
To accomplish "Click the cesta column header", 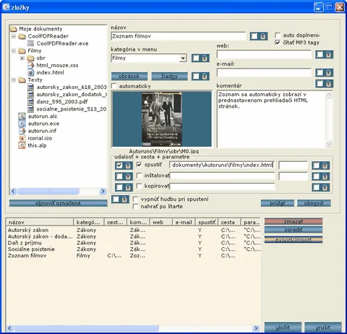I will point(229,222).
